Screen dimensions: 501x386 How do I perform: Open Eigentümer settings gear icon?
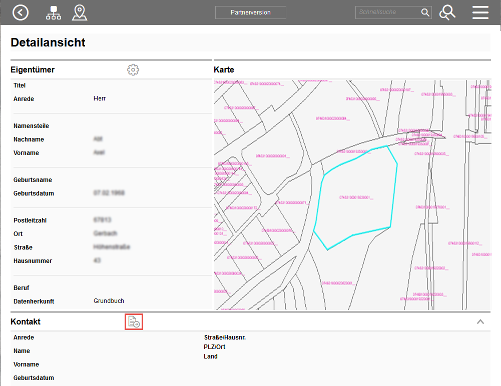[133, 69]
